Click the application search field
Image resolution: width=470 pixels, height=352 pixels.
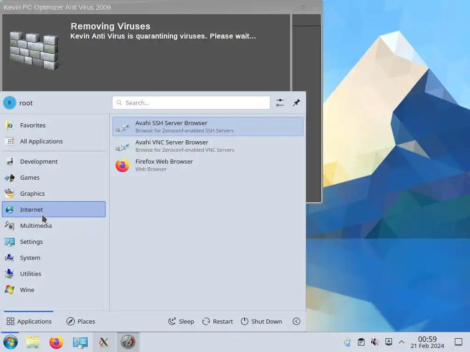tap(191, 103)
